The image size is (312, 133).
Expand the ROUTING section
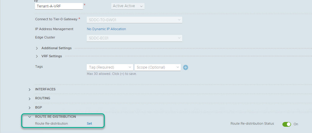pyautogui.click(x=30, y=99)
